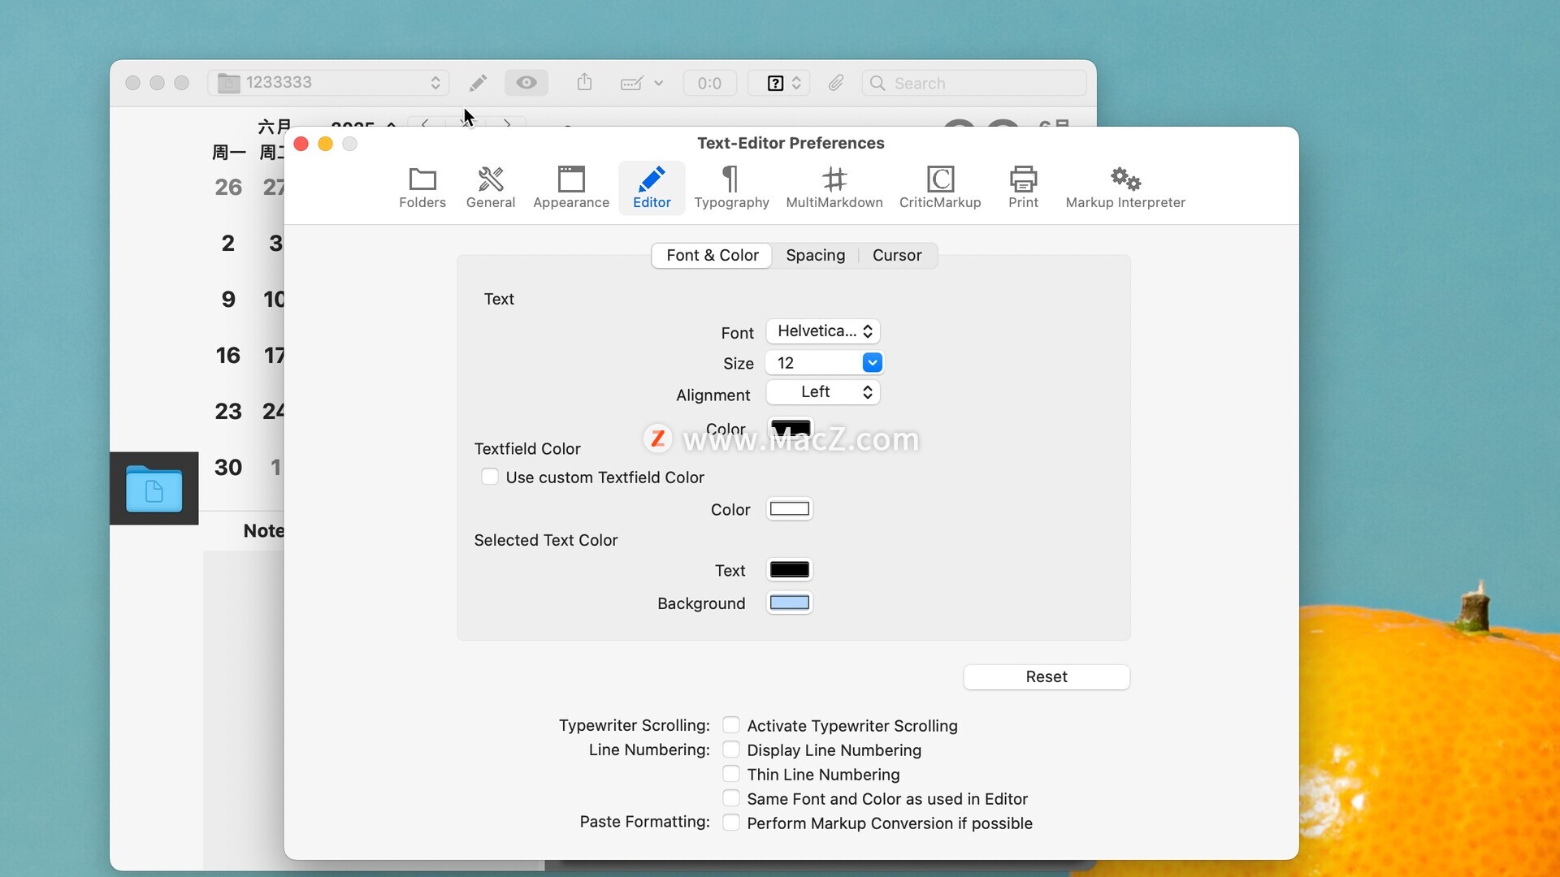Open the dropdown arrow beside markup tool
Viewport: 1560px width, 877px height.
[659, 83]
